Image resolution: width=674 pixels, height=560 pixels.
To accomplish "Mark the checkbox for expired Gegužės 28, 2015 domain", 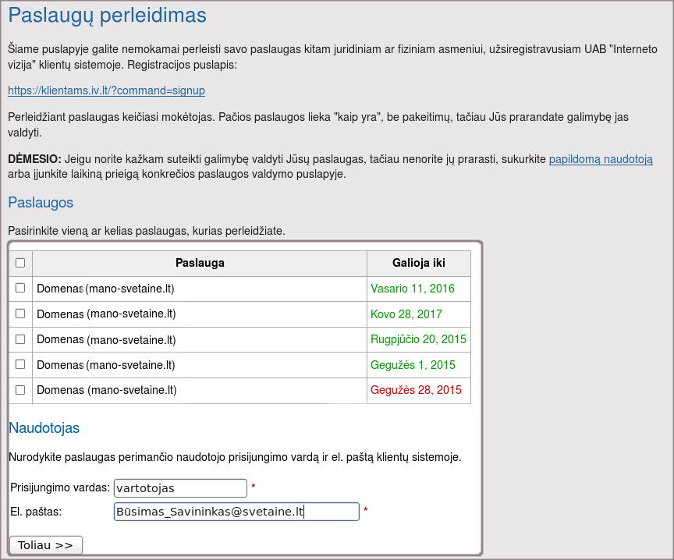I will pos(20,390).
